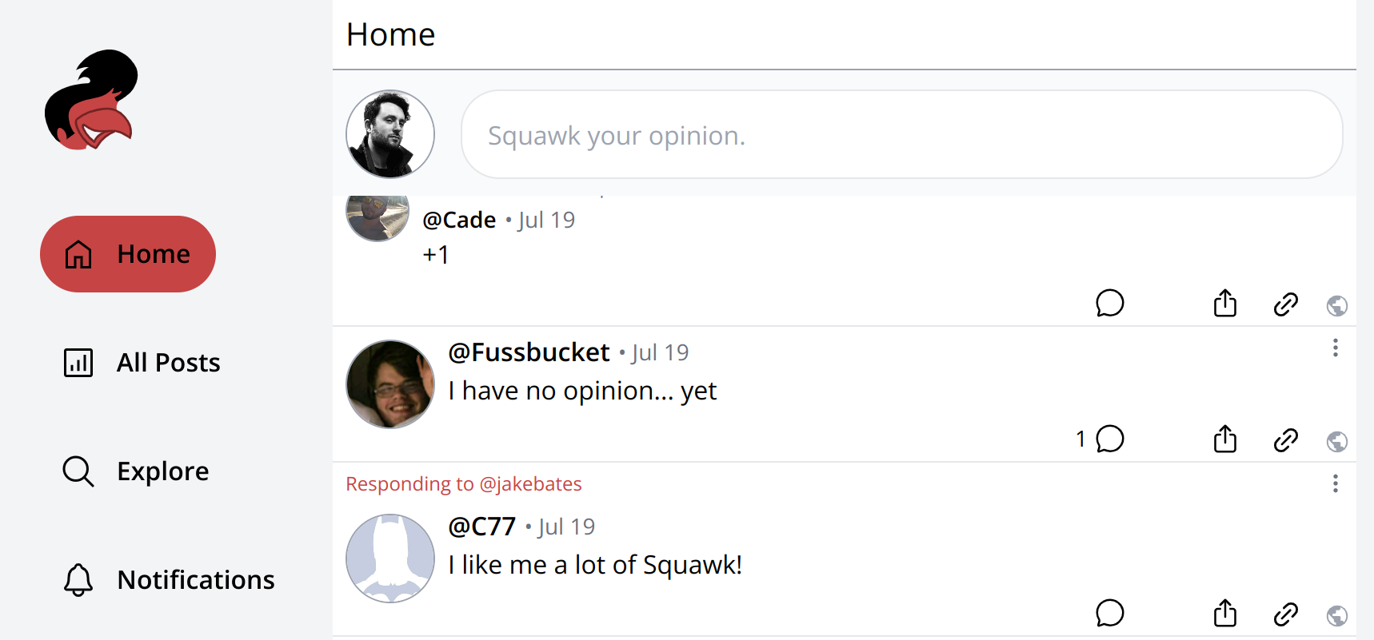1374x640 pixels.
Task: Click globe icon on @Cade's post
Action: [1336, 306]
